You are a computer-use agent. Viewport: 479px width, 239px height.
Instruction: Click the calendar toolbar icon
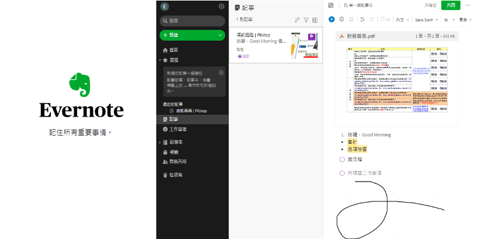click(x=351, y=20)
